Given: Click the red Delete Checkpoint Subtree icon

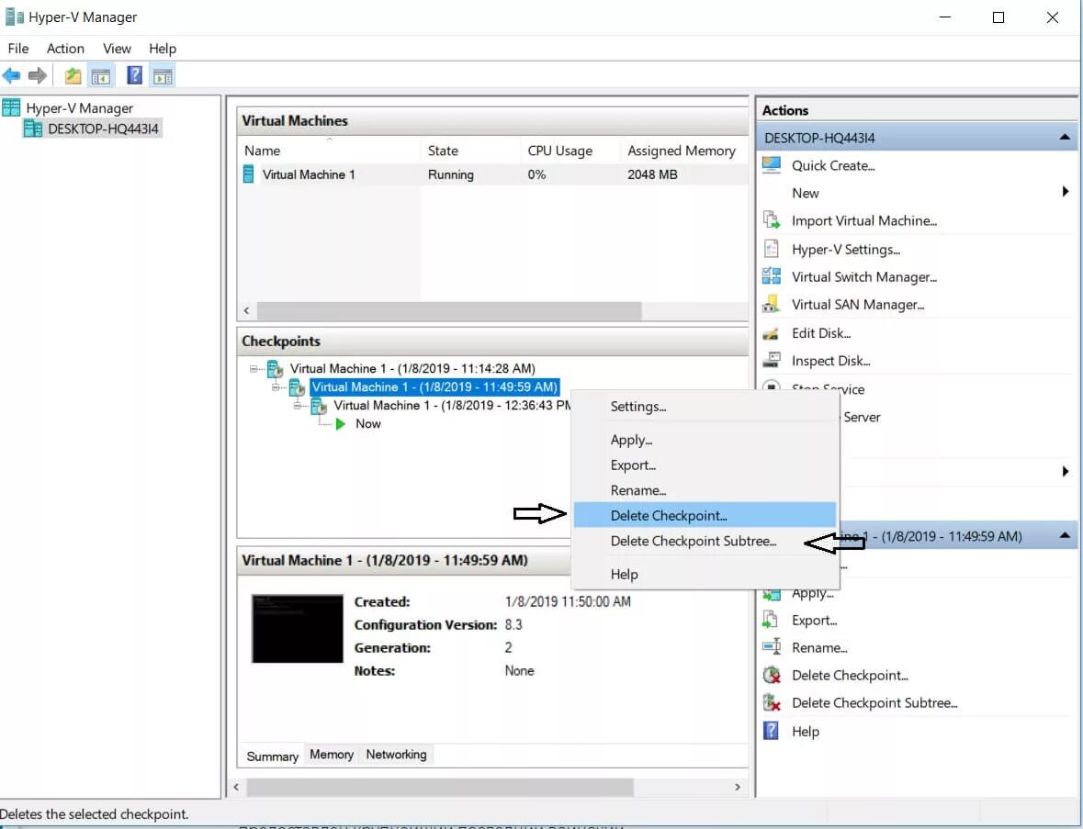Looking at the screenshot, I should (x=773, y=702).
